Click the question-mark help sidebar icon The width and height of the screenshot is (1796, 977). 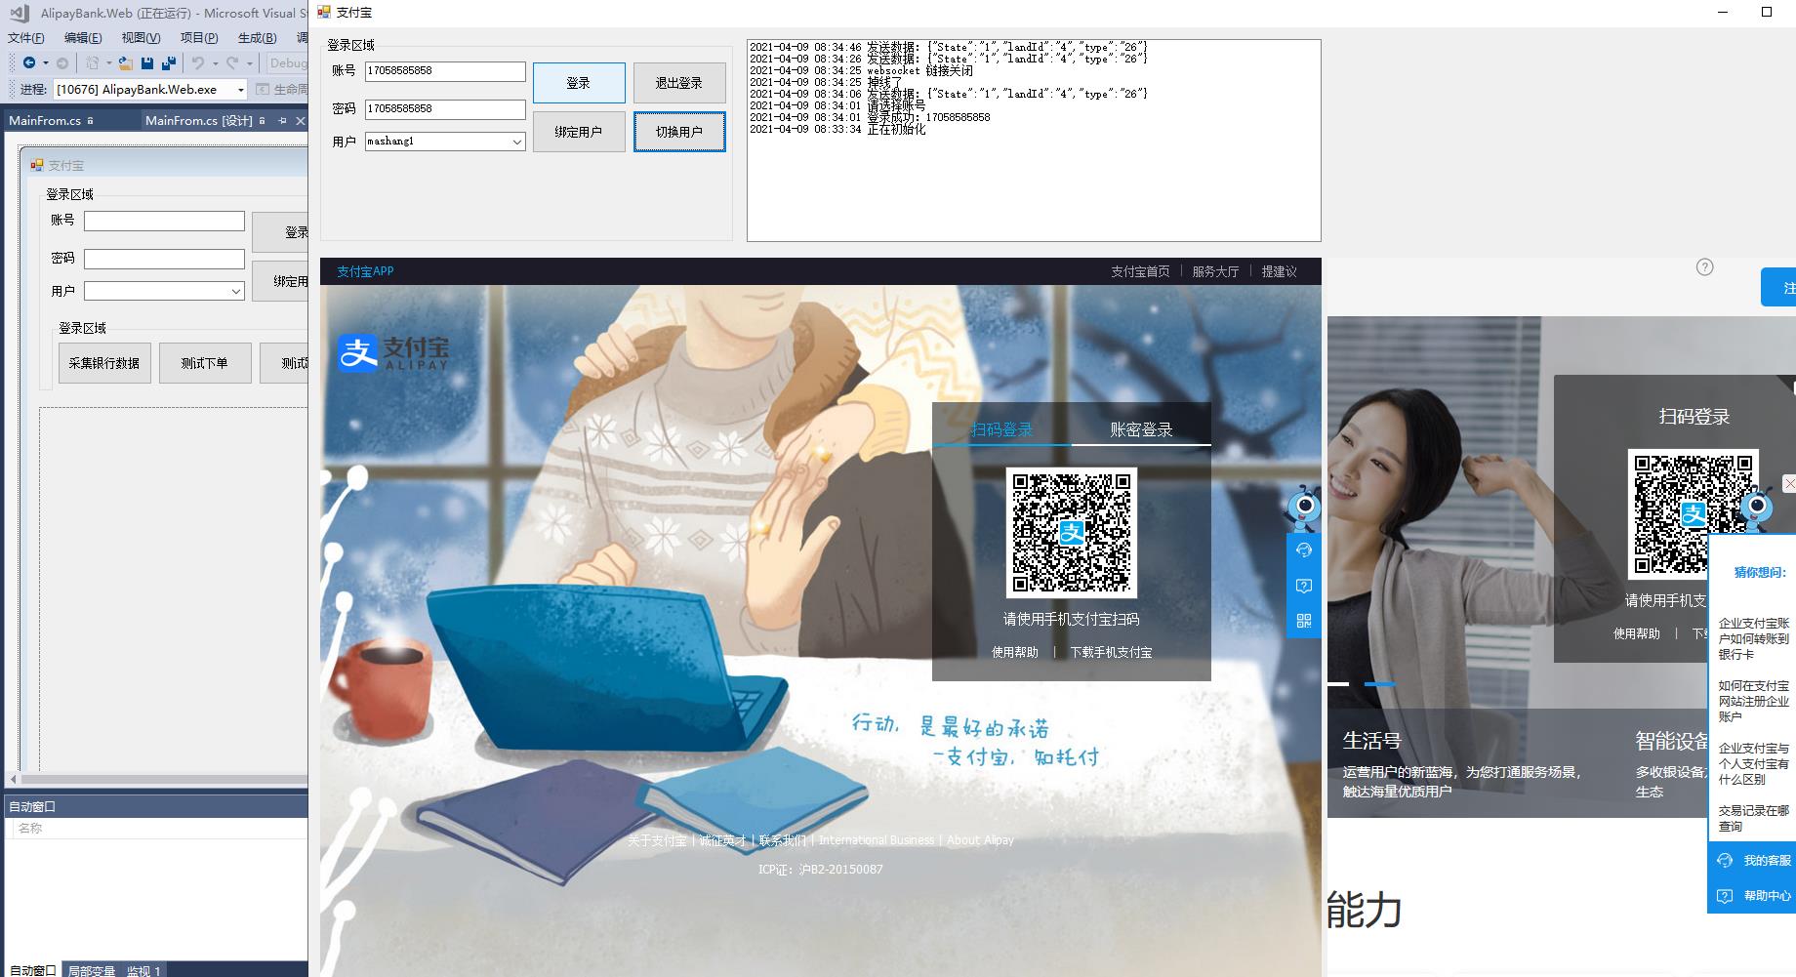[x=1304, y=586]
